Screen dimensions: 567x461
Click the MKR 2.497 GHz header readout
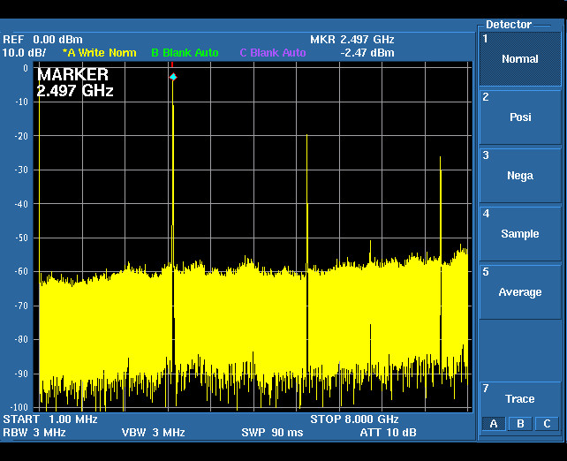pyautogui.click(x=352, y=40)
